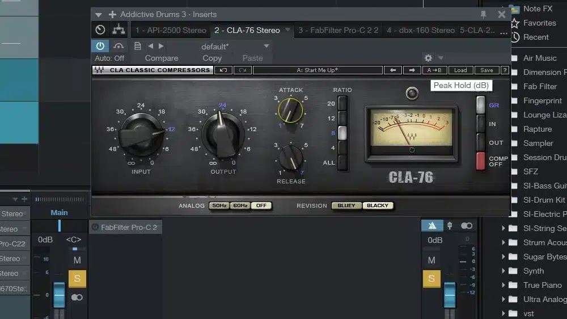
Task: Load previous Waves preset left arrow
Action: point(393,70)
